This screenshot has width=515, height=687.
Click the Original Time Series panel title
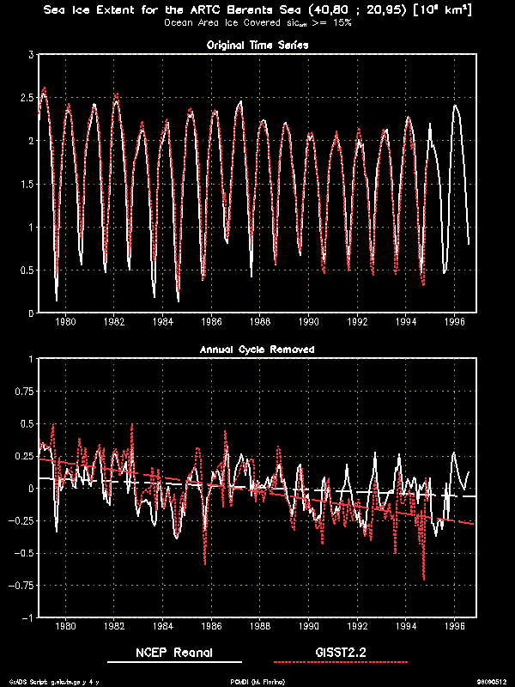pyautogui.click(x=258, y=44)
